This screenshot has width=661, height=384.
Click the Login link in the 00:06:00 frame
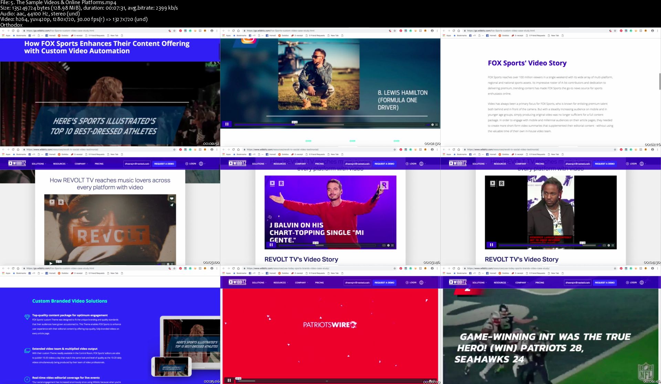click(411, 283)
